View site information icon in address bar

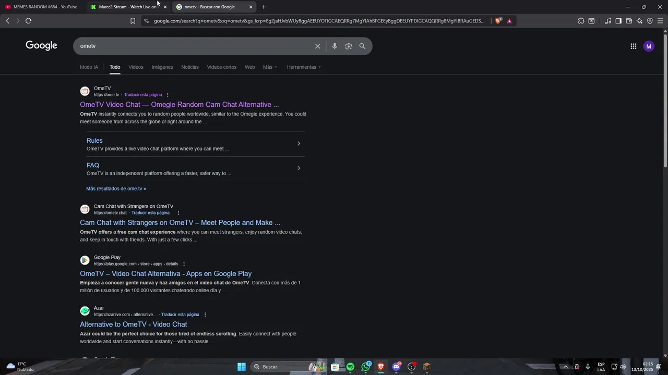pos(146,21)
